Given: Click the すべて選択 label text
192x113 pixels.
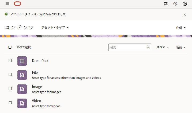Looking at the screenshot, I should [x=24, y=47].
